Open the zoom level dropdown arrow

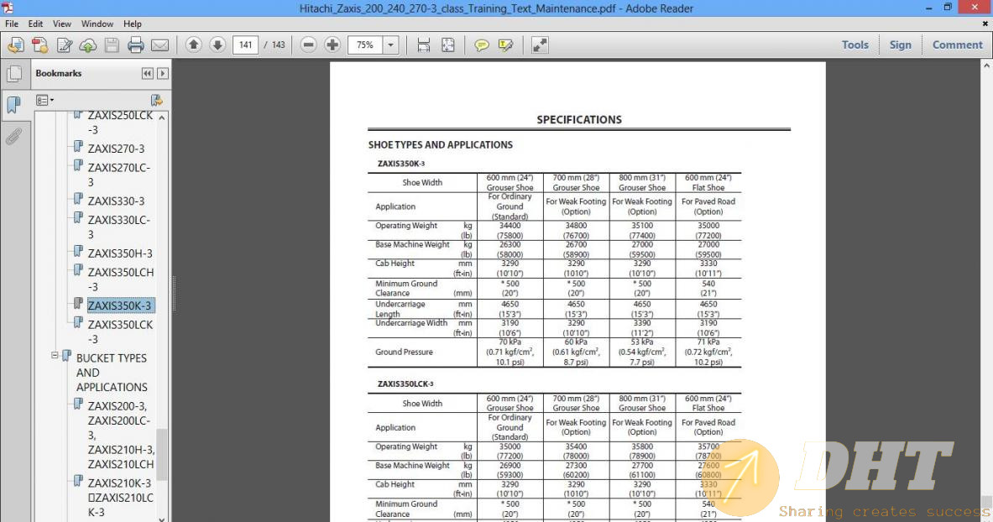[x=391, y=45]
